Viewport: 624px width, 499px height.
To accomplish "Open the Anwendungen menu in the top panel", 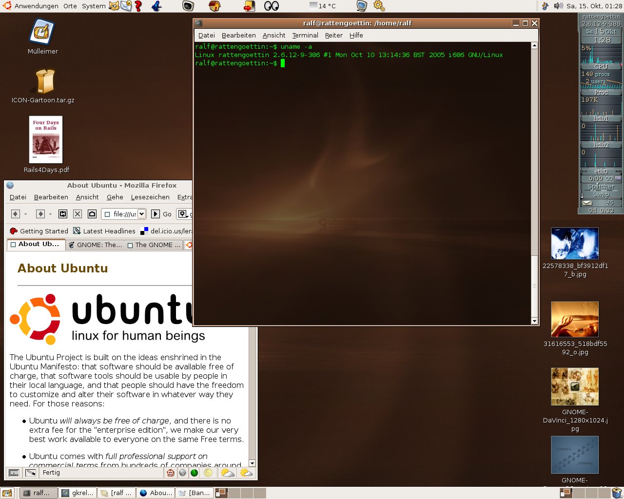I will (x=31, y=6).
